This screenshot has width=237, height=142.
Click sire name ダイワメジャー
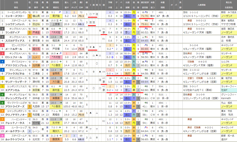(x=19, y=62)
